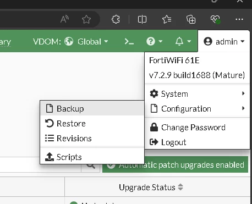Collapse the admin user menu
252x204 pixels.
(x=224, y=42)
